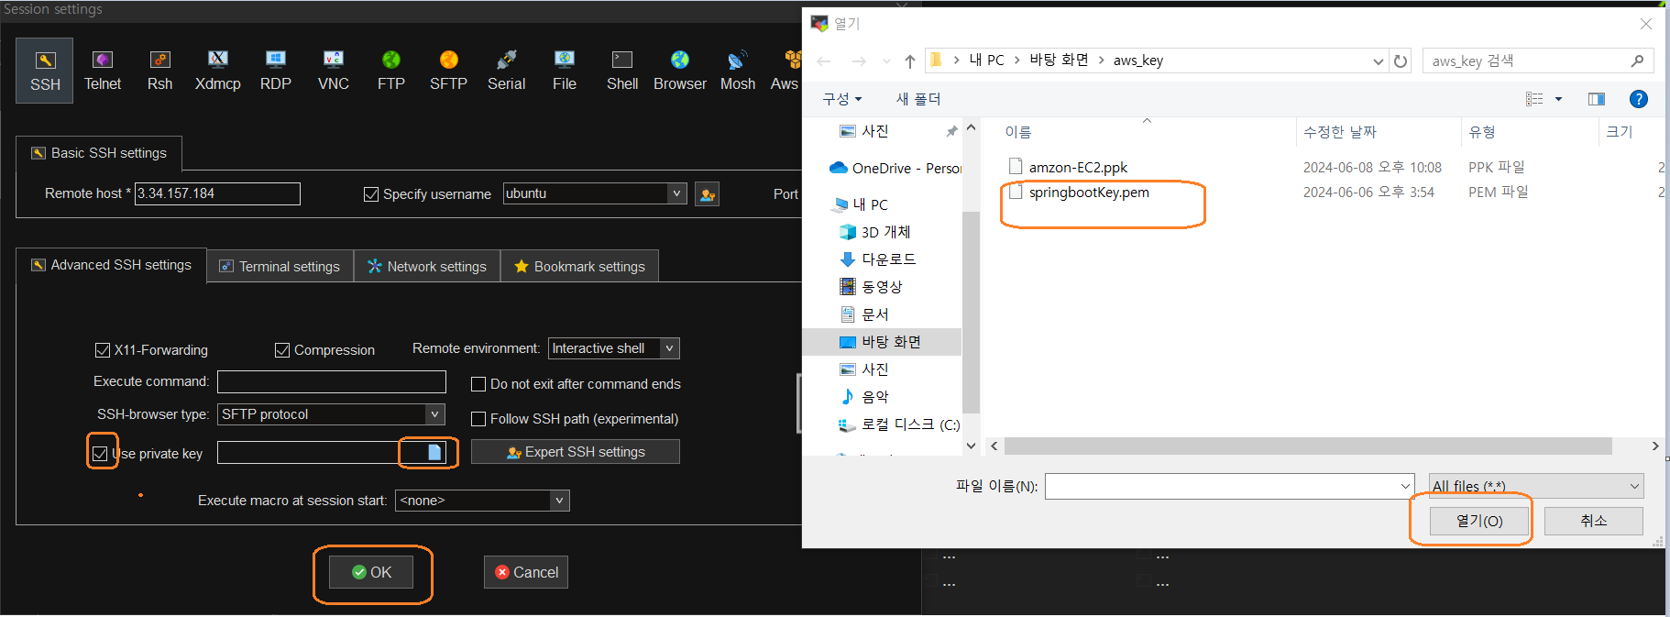Browse for private key file icon

(x=434, y=452)
